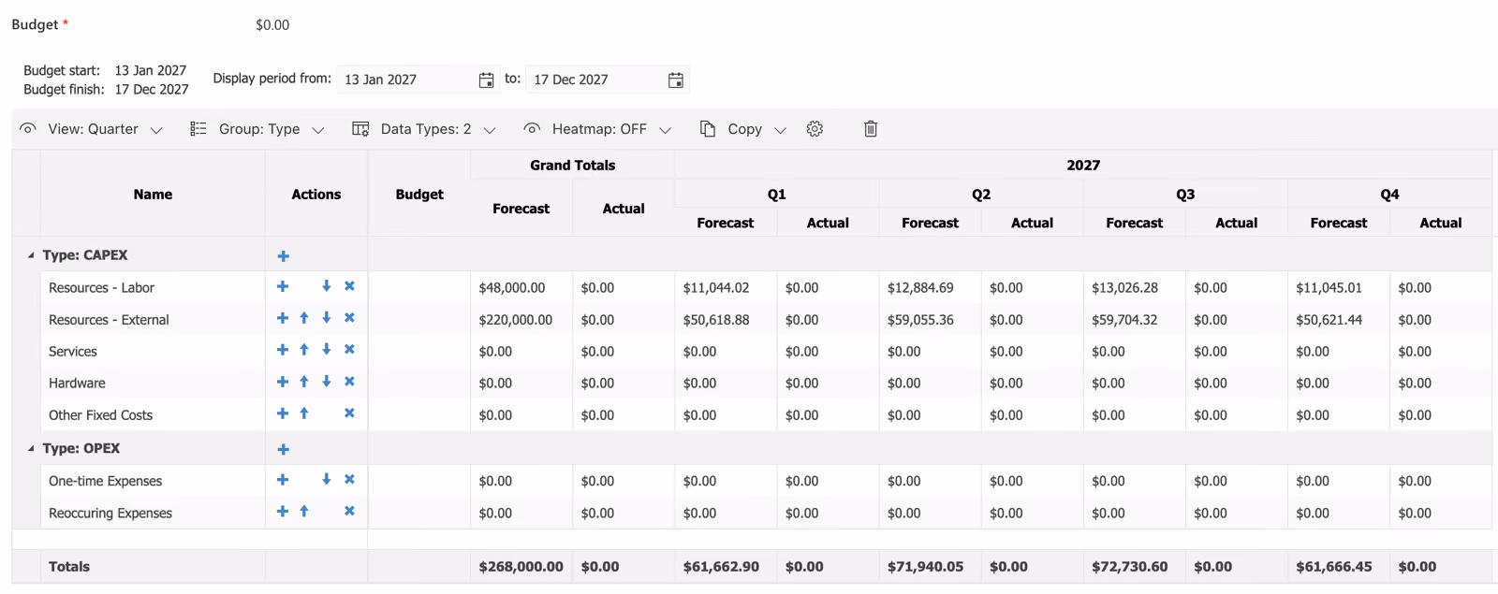1498x594 pixels.
Task: Delete the Reoccuring Expenses row
Action: click(349, 512)
